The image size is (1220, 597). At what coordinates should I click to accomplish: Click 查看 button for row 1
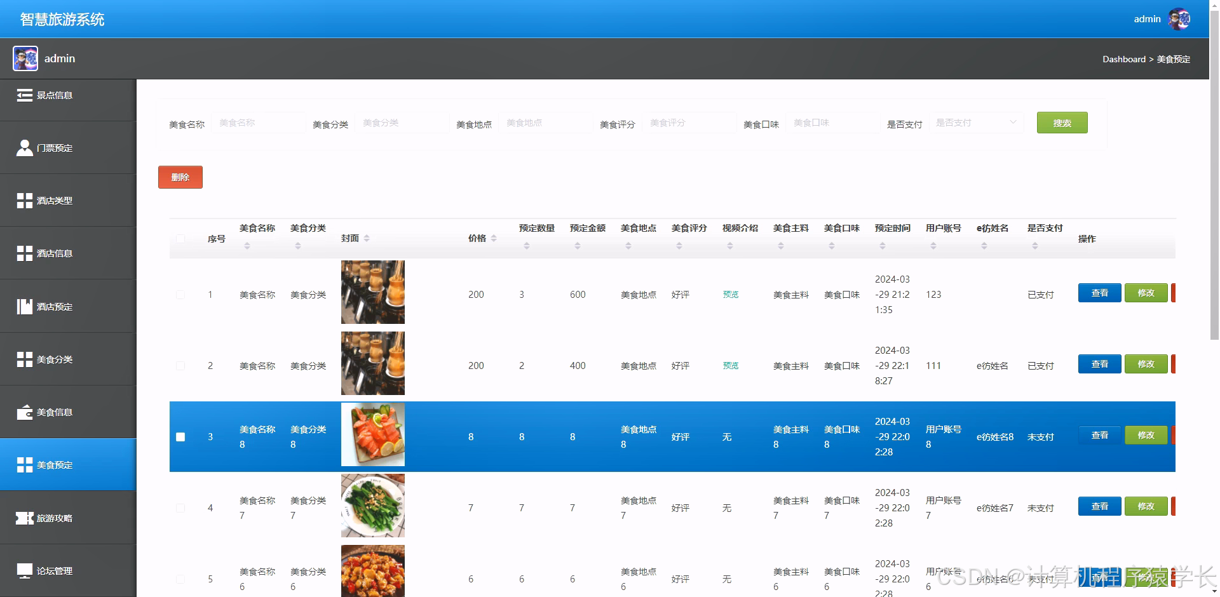click(1099, 293)
